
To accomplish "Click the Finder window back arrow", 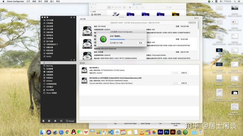I will tap(91, 7).
